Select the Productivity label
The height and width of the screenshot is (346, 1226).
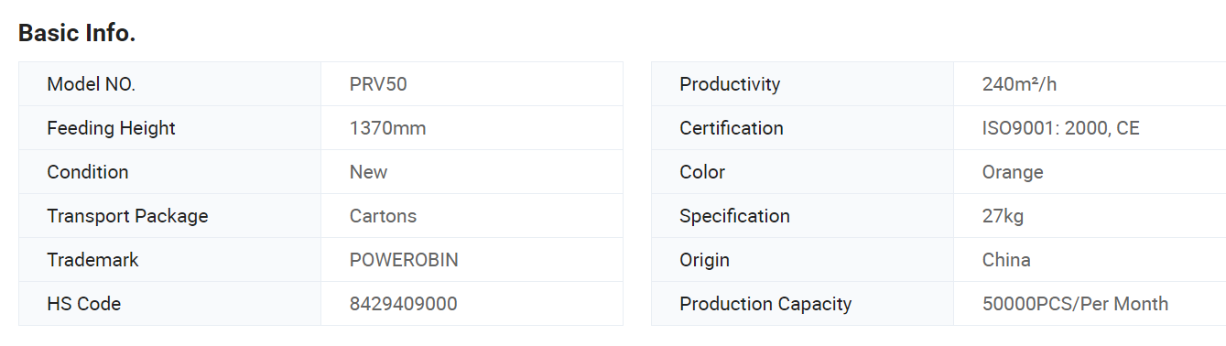coord(730,84)
